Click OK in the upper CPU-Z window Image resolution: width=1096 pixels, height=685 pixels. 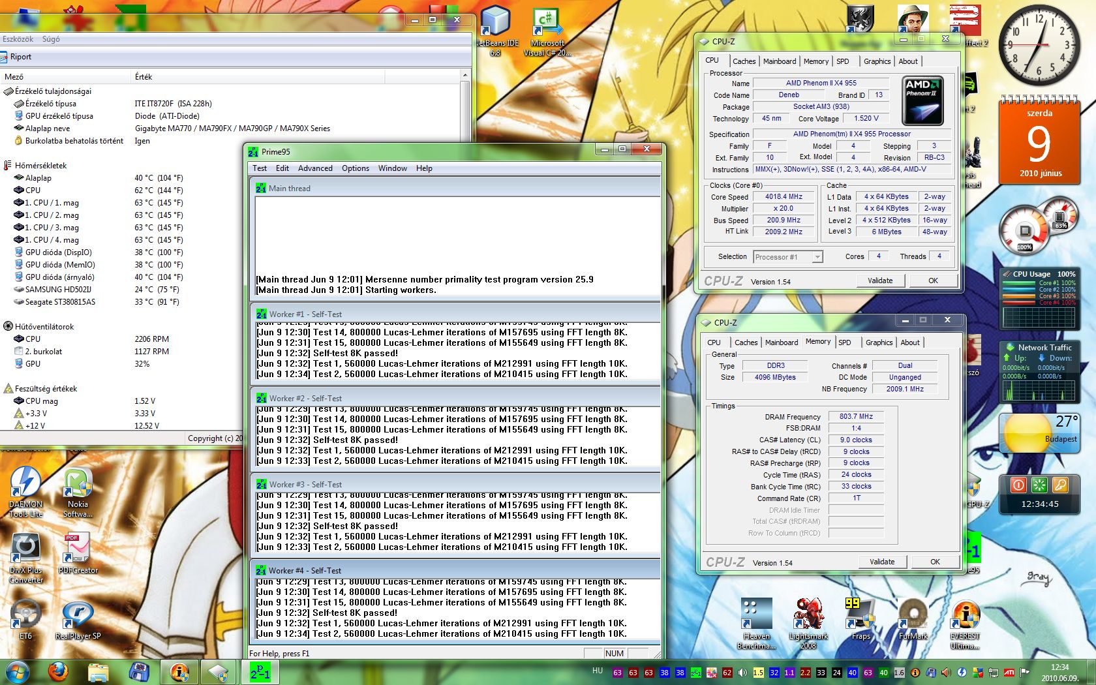tap(933, 281)
